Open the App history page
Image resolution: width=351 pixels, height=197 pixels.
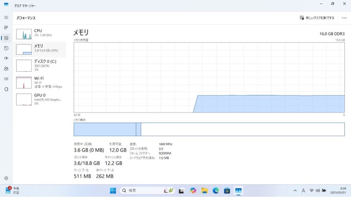(6, 48)
